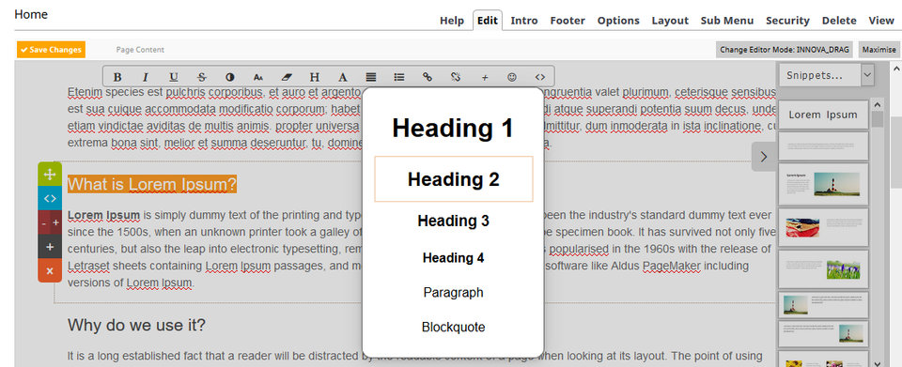Switch to the Edit tab
Viewport: 902px width, 367px height.
coord(488,21)
